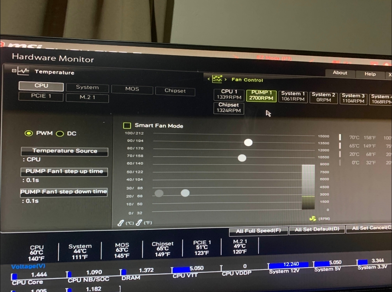Click the dim leftmost fan curve point

coord(159,193)
